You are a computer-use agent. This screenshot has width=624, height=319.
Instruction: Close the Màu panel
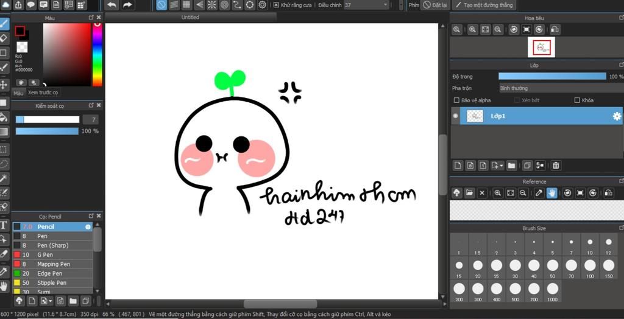(x=99, y=18)
